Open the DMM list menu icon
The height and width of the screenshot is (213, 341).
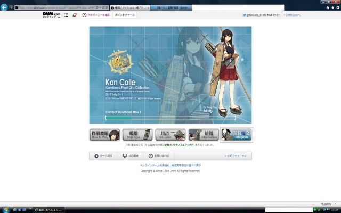tap(66, 15)
